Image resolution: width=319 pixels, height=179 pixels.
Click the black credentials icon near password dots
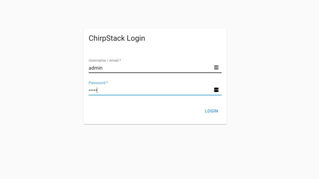217,90
